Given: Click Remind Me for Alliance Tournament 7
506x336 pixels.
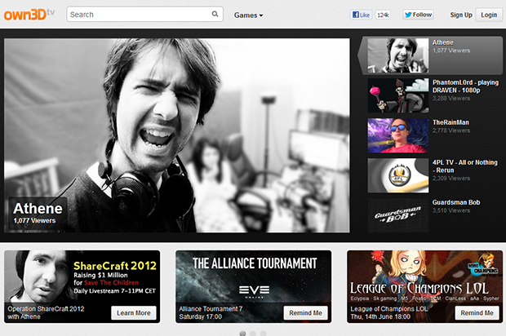Looking at the screenshot, I should (305, 313).
